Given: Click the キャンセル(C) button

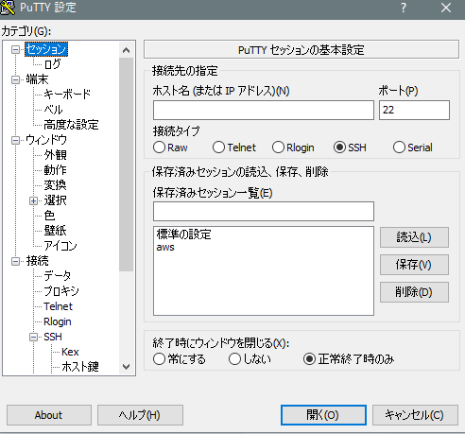Looking at the screenshot, I should (415, 415).
